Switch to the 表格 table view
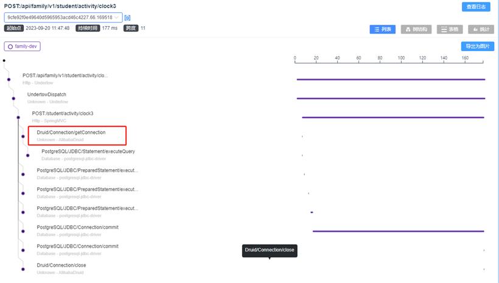499x283 pixels. point(450,29)
